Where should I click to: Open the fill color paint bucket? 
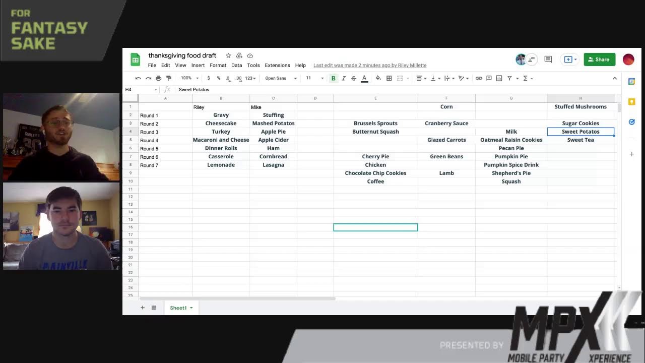(378, 78)
